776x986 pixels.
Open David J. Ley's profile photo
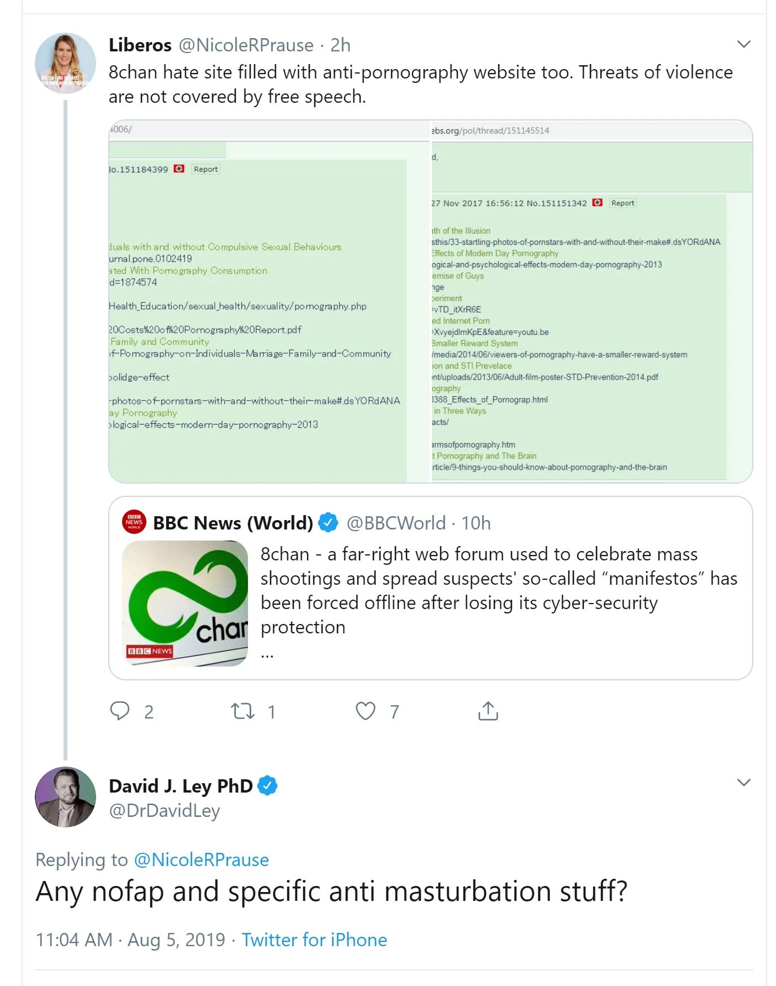(x=65, y=796)
